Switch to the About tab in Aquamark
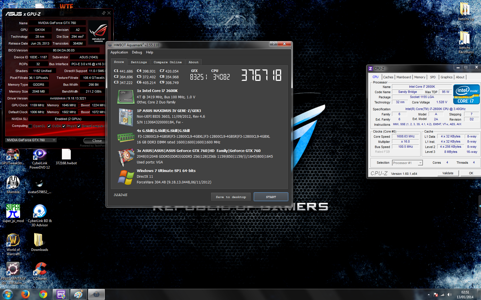Viewport: 481px width, 300px height. tap(194, 62)
